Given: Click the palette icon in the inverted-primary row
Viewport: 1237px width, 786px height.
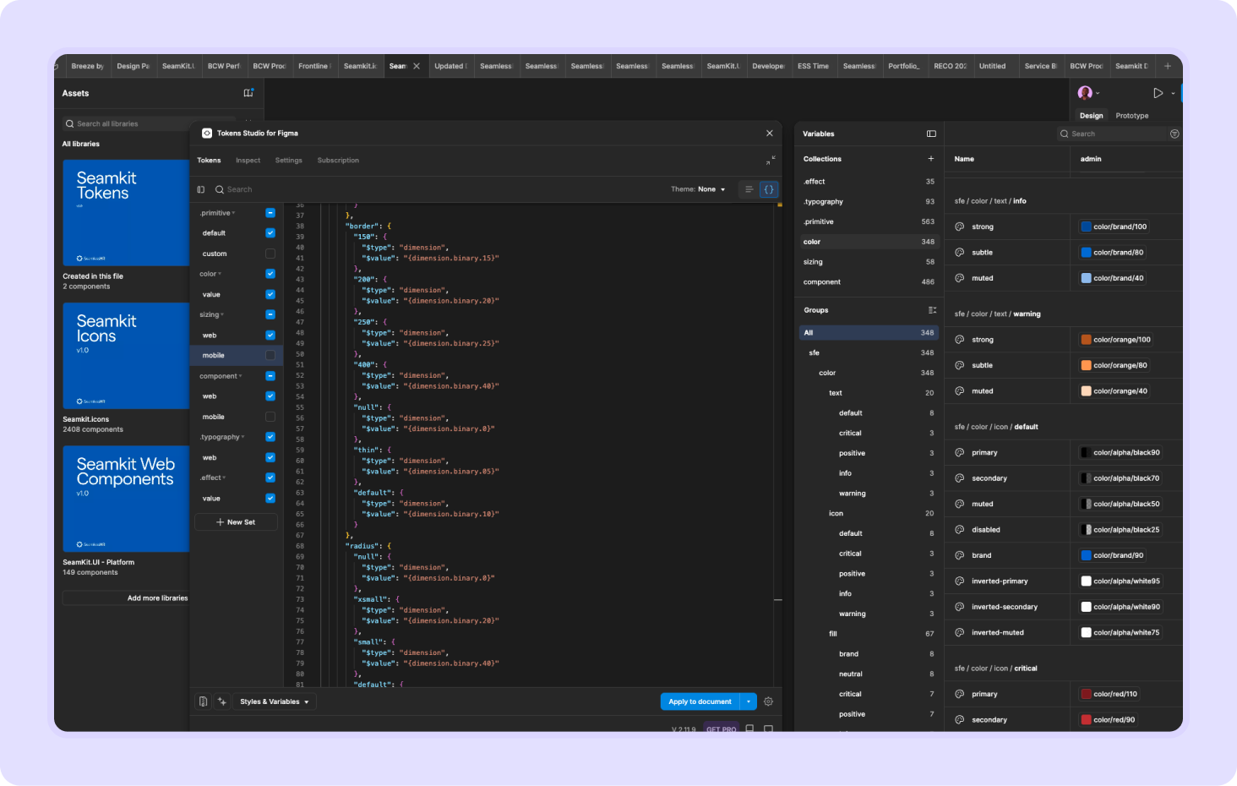Looking at the screenshot, I should (960, 581).
